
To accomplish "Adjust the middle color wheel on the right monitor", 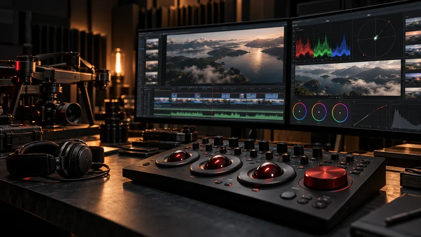I will [319, 112].
